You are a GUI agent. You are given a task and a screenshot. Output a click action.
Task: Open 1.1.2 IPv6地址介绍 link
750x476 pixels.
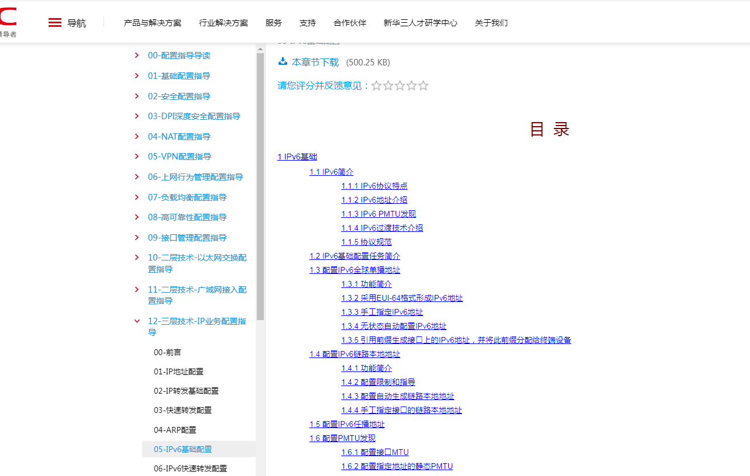(x=374, y=200)
